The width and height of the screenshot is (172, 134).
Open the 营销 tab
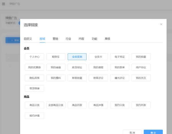55,39
